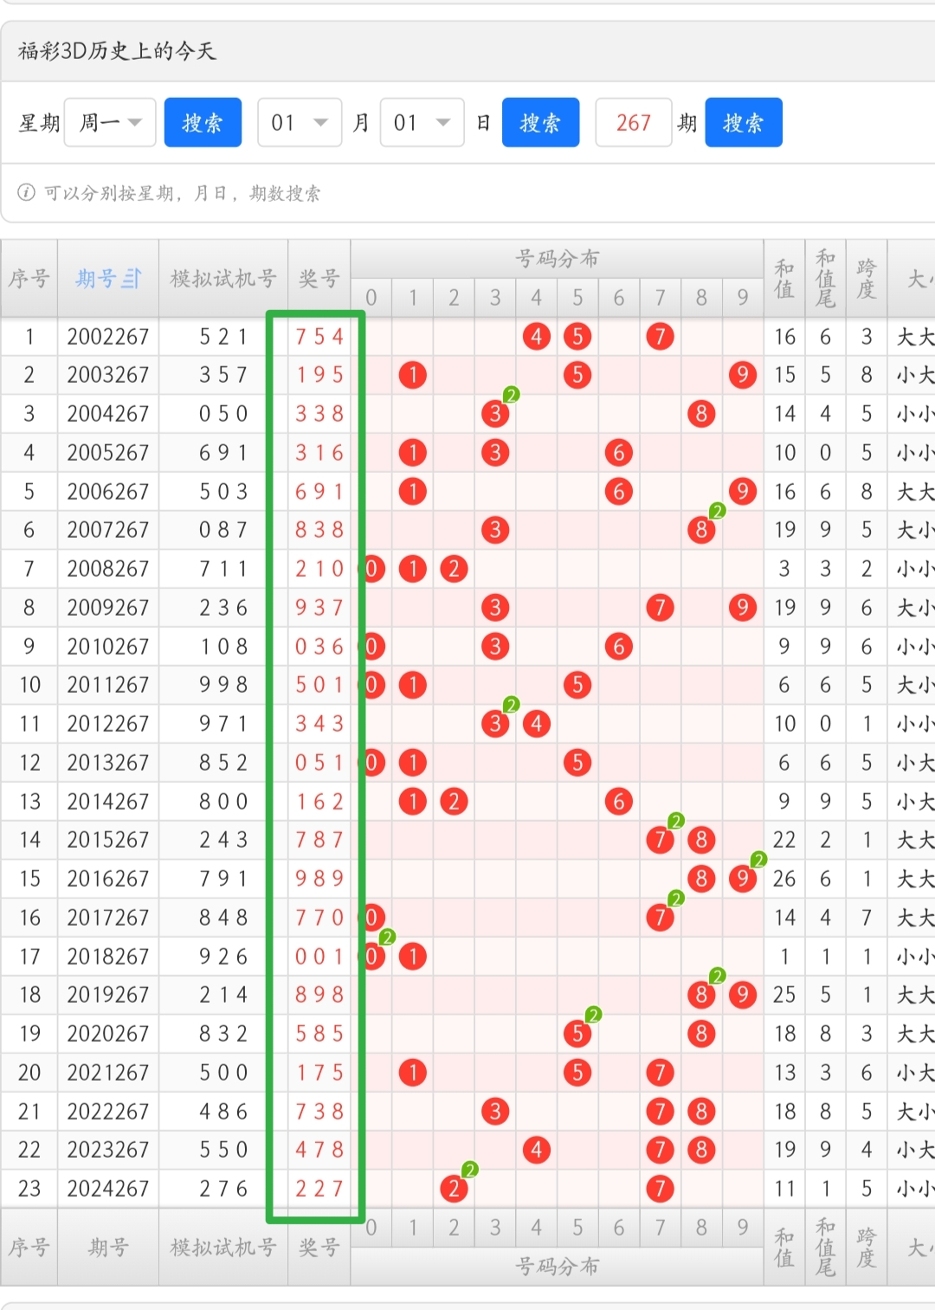Select period cell 2002267
Viewport: 935px width, 1310px height.
(x=108, y=336)
